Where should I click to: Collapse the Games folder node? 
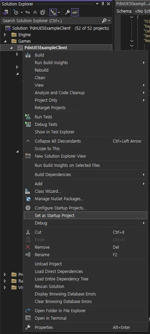(x=5, y=41)
